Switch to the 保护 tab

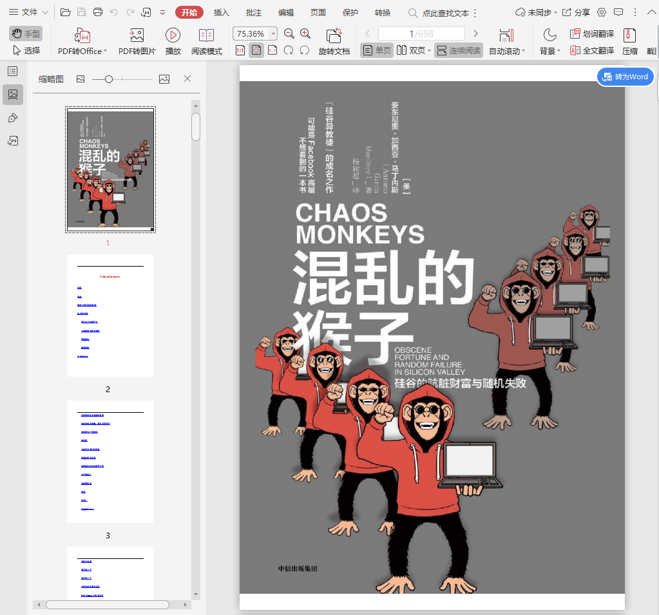click(x=350, y=13)
